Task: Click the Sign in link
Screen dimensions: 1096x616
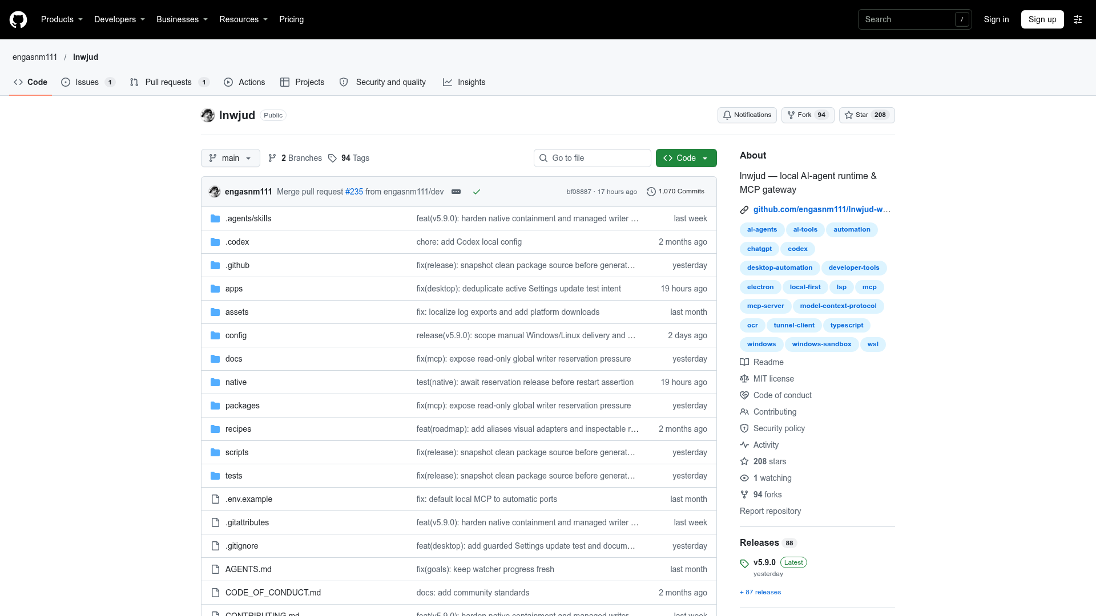Action: pyautogui.click(x=996, y=19)
